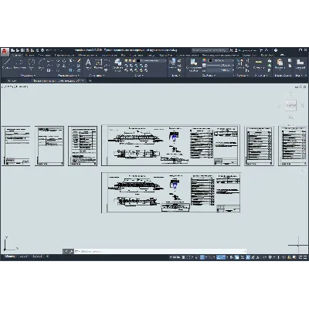Open the command line customize wrench
The image size is (309, 309).
(70, 252)
